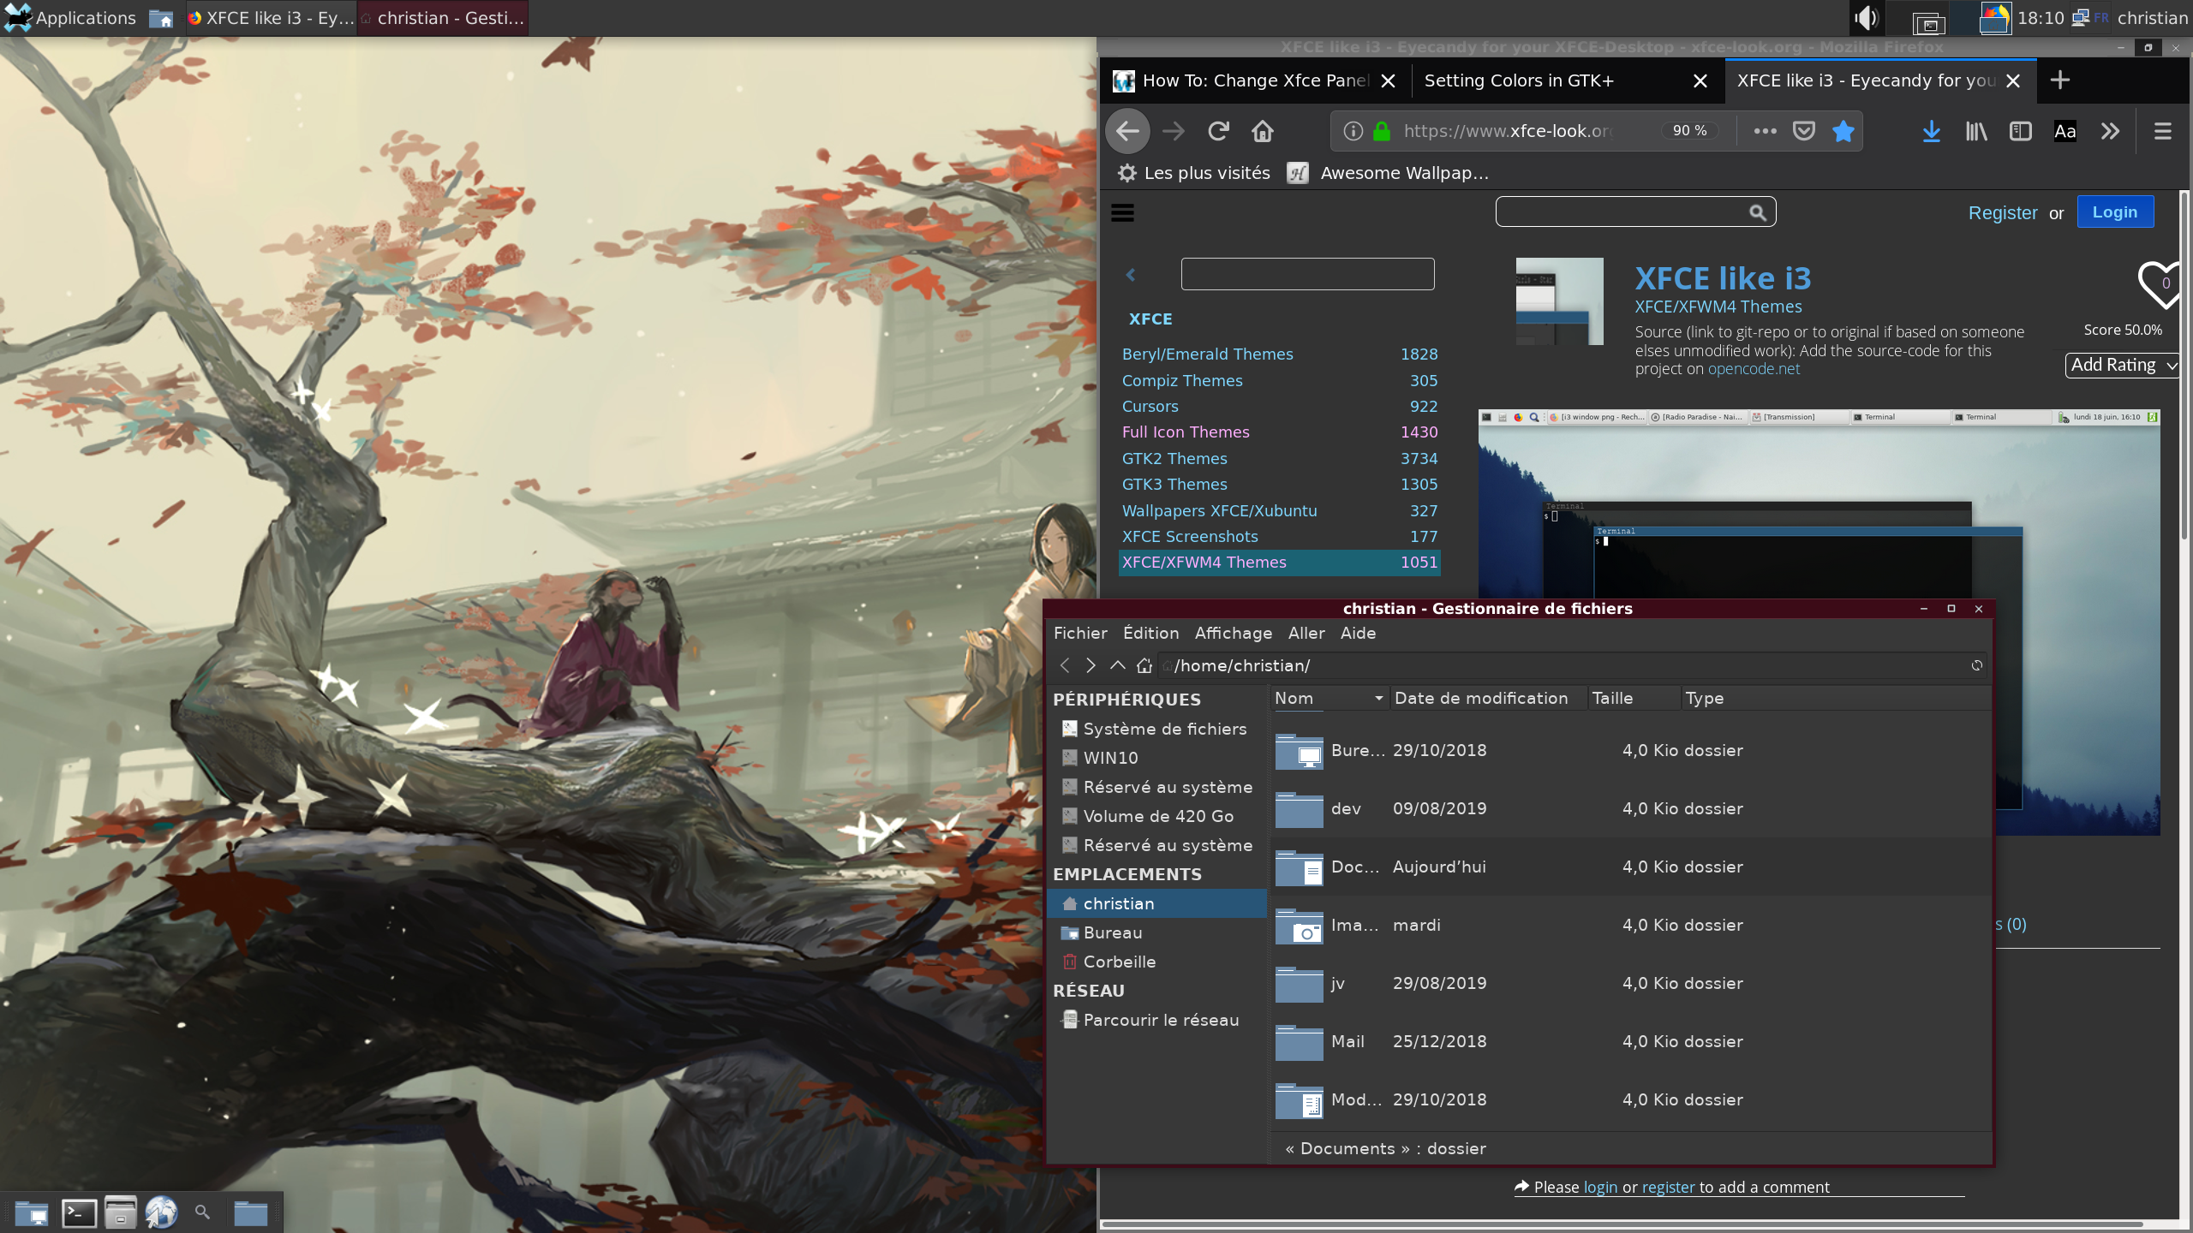Close the Setting Colors in GTK+ tab

point(1700,80)
